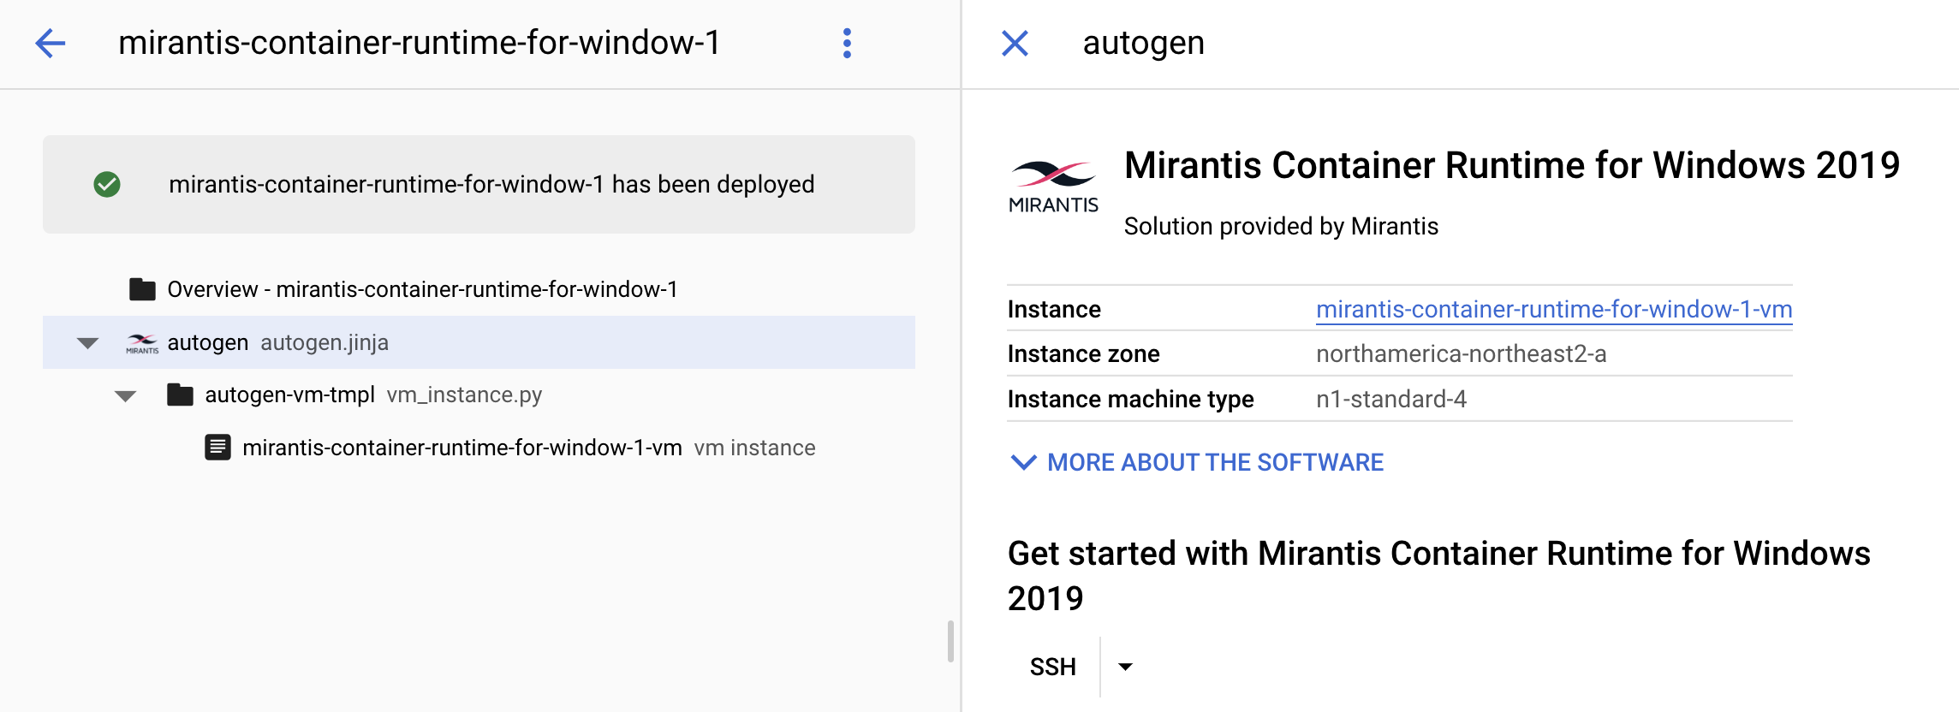This screenshot has width=1959, height=712.
Task: Open the mirantis-container-runtime-for-window-1-vm instance link
Action: click(1554, 309)
